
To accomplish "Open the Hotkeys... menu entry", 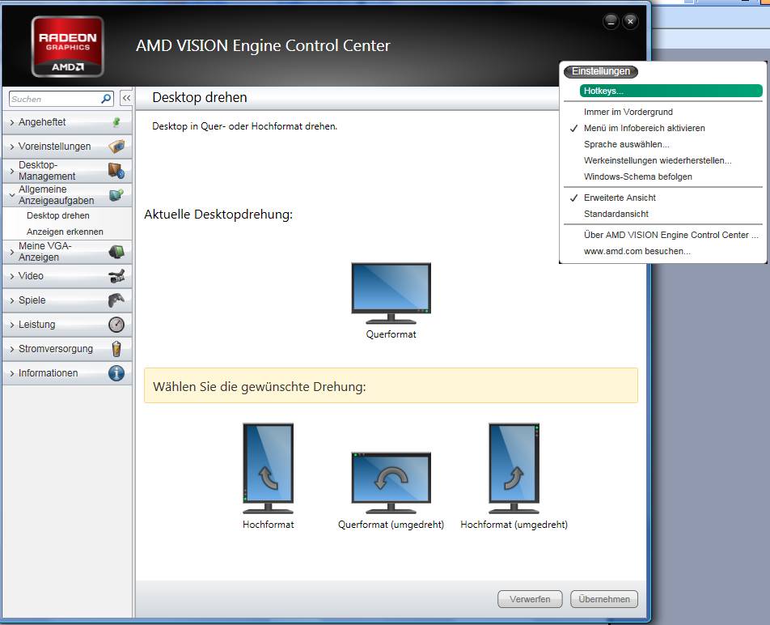I will tap(671, 91).
